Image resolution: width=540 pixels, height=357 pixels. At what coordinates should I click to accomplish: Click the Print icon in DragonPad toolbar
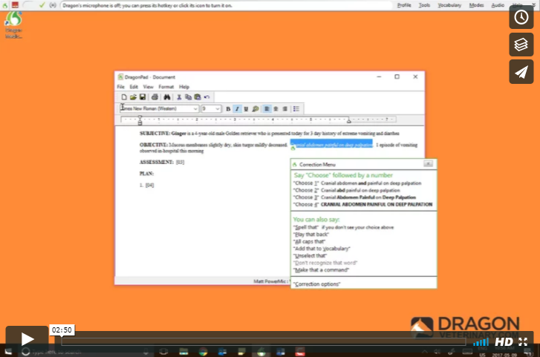pyautogui.click(x=154, y=97)
